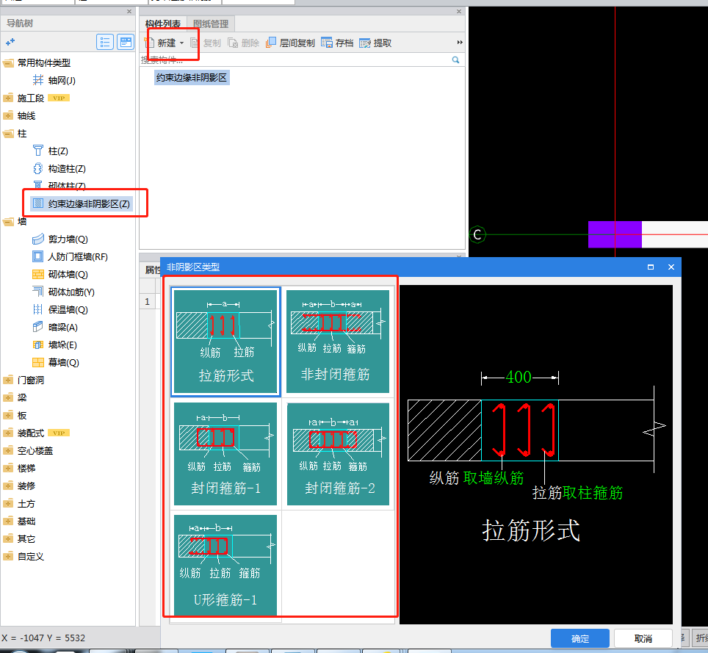Select 幕墙(Q) curtain wall item
This screenshot has width=708, height=653.
point(56,362)
